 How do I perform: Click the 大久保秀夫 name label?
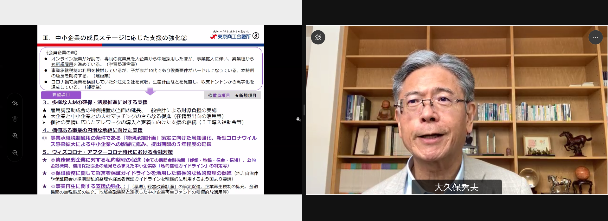pos(456,187)
